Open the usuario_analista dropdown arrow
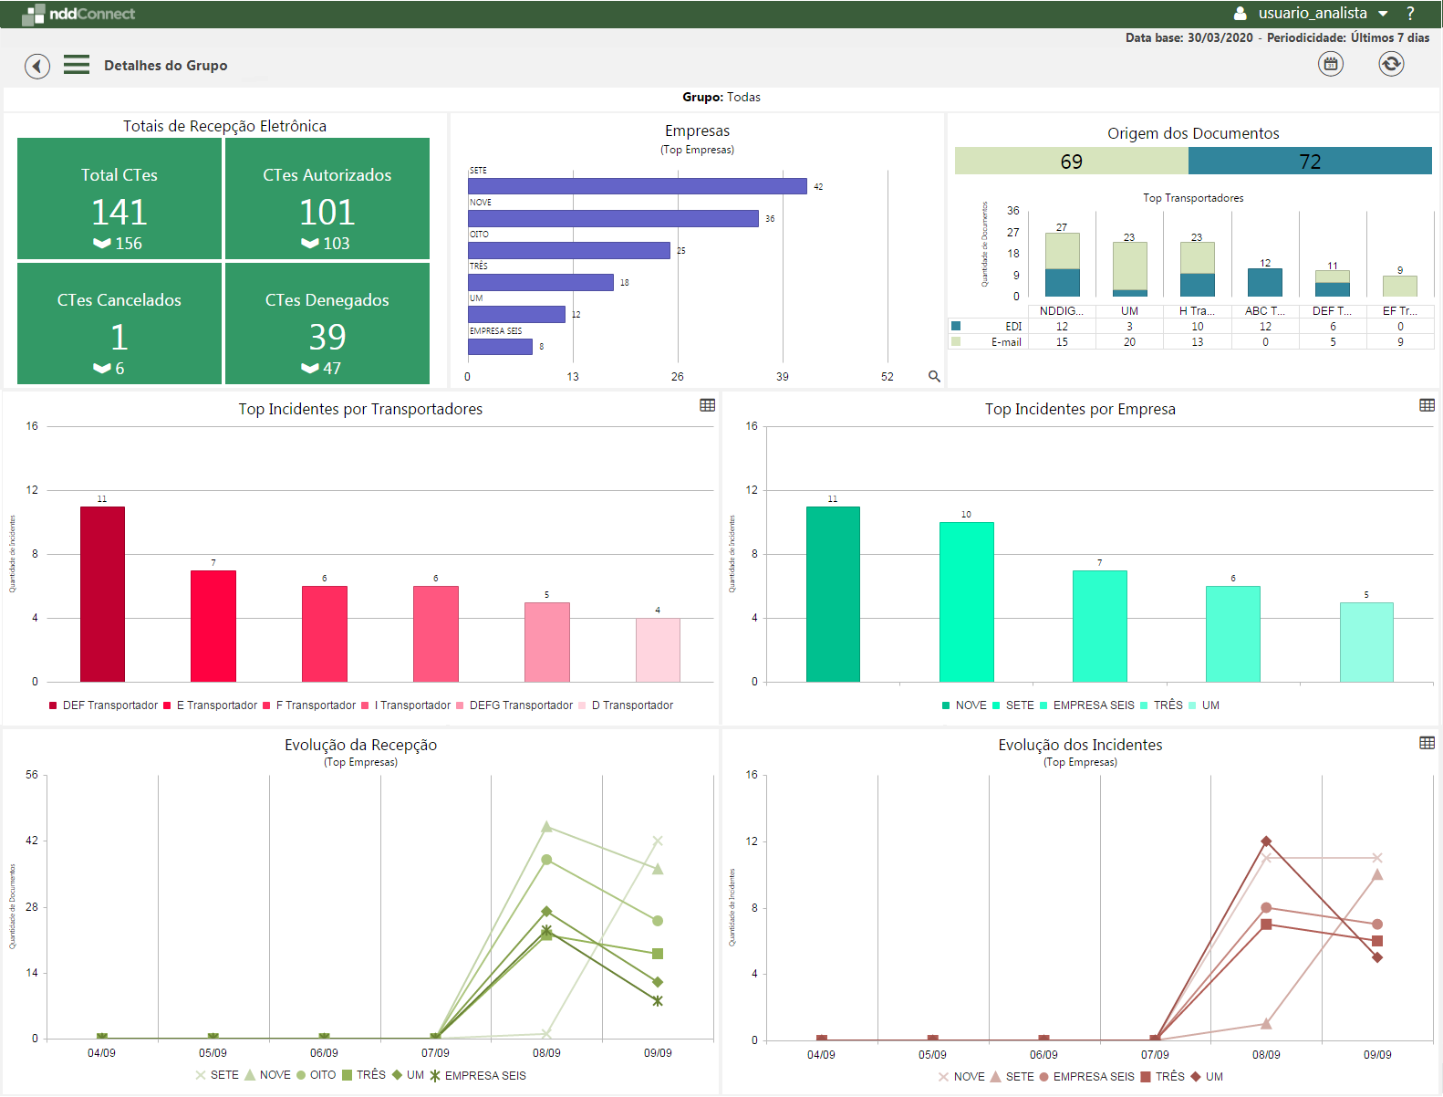 tap(1383, 14)
